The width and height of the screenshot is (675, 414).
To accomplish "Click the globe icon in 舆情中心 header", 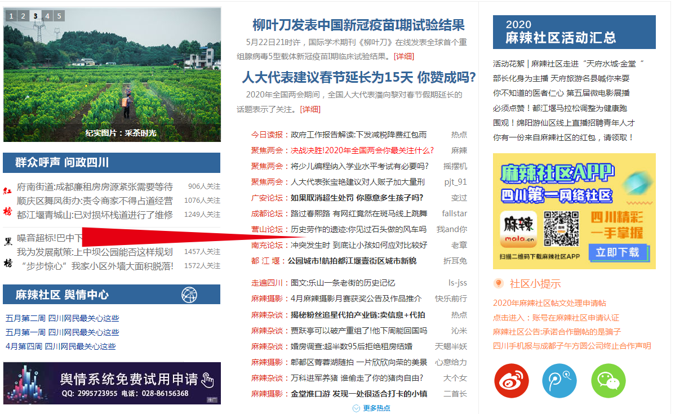I will point(189,294).
